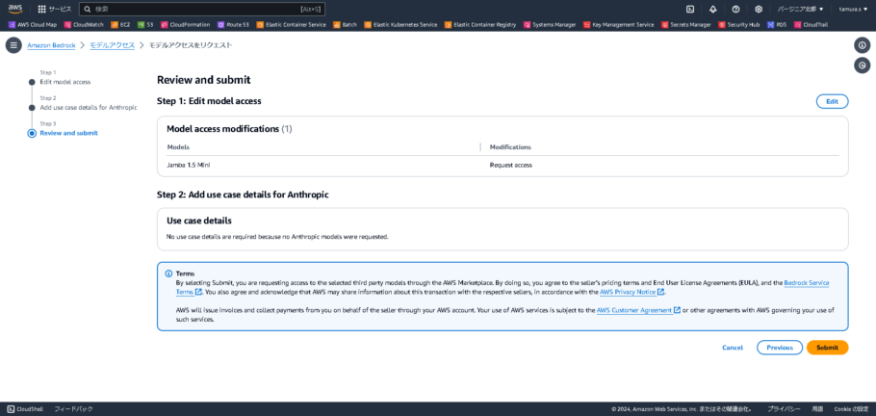This screenshot has height=416, width=876.
Task: Open 用語 footer link
Action: coord(817,408)
